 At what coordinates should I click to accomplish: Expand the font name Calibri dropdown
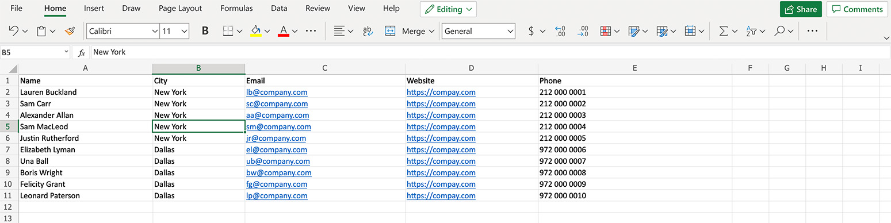click(154, 31)
